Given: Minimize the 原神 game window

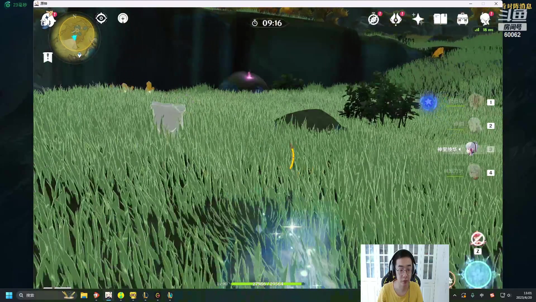Looking at the screenshot, I should click(471, 4).
